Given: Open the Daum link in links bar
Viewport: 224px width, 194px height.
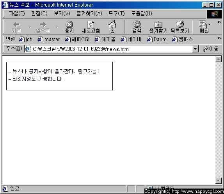Looking at the screenshot, I should coord(157,40).
